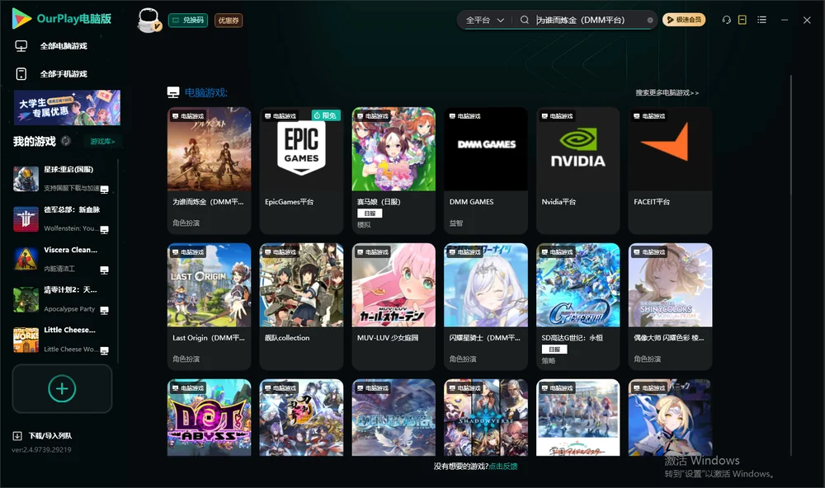Click the add game plus button

(62, 388)
